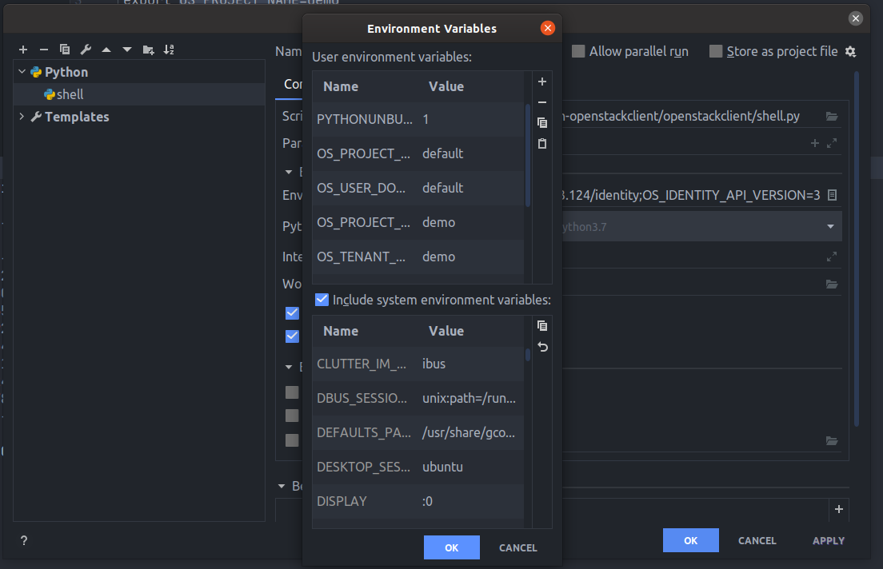Click scrollbar of run configuration panel
Viewport: 883px width, 569px height.
857,249
